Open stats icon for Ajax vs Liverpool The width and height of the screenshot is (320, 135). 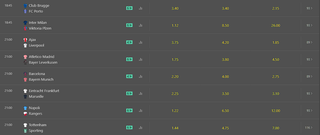click(140, 42)
